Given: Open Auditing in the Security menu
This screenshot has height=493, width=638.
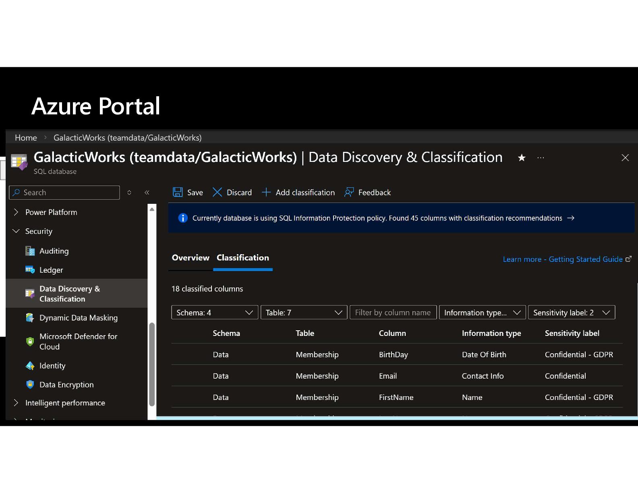Looking at the screenshot, I should point(54,251).
